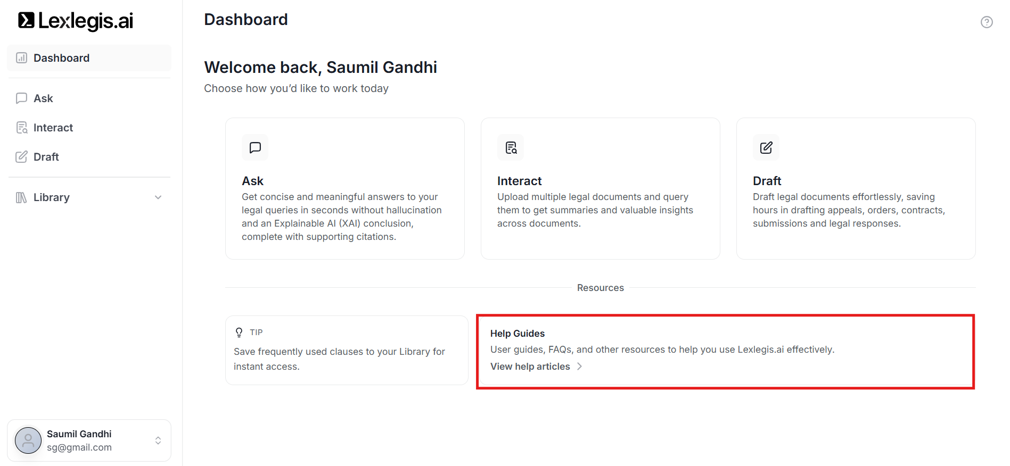Click the arrow beside View help articles
1010x466 pixels.
(580, 367)
